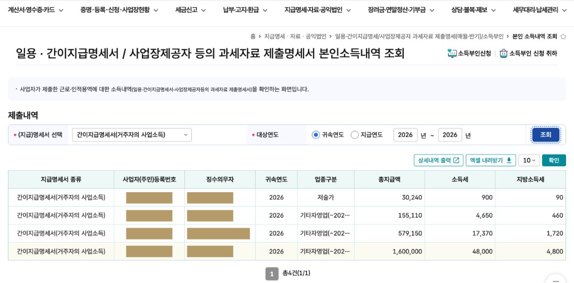This screenshot has height=283, width=574.
Task: Click the 상세내역 출력 external link icon
Action: [456, 160]
